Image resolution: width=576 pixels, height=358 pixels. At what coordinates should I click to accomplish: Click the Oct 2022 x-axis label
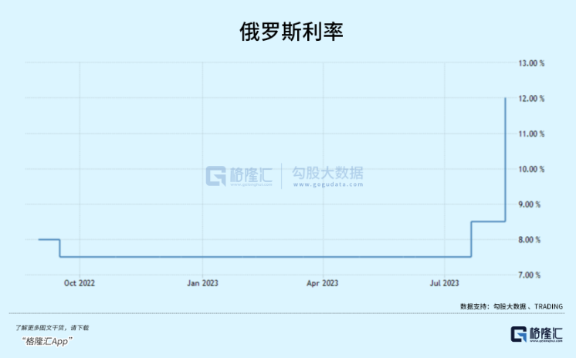(80, 284)
